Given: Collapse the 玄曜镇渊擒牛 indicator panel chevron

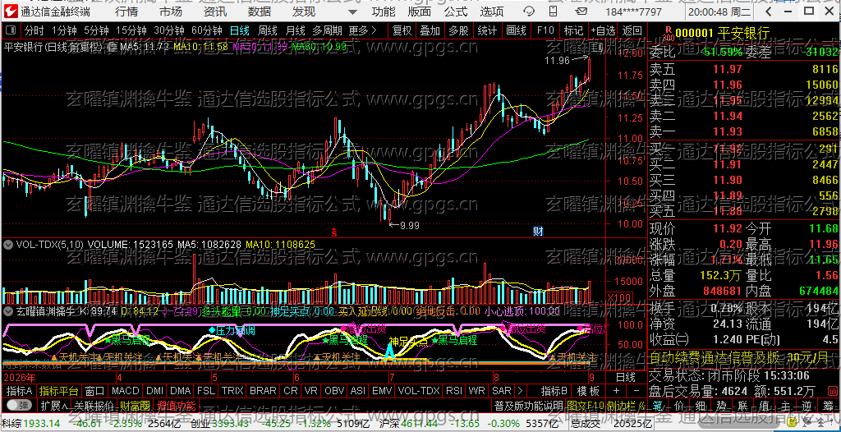Looking at the screenshot, I should coord(8,310).
